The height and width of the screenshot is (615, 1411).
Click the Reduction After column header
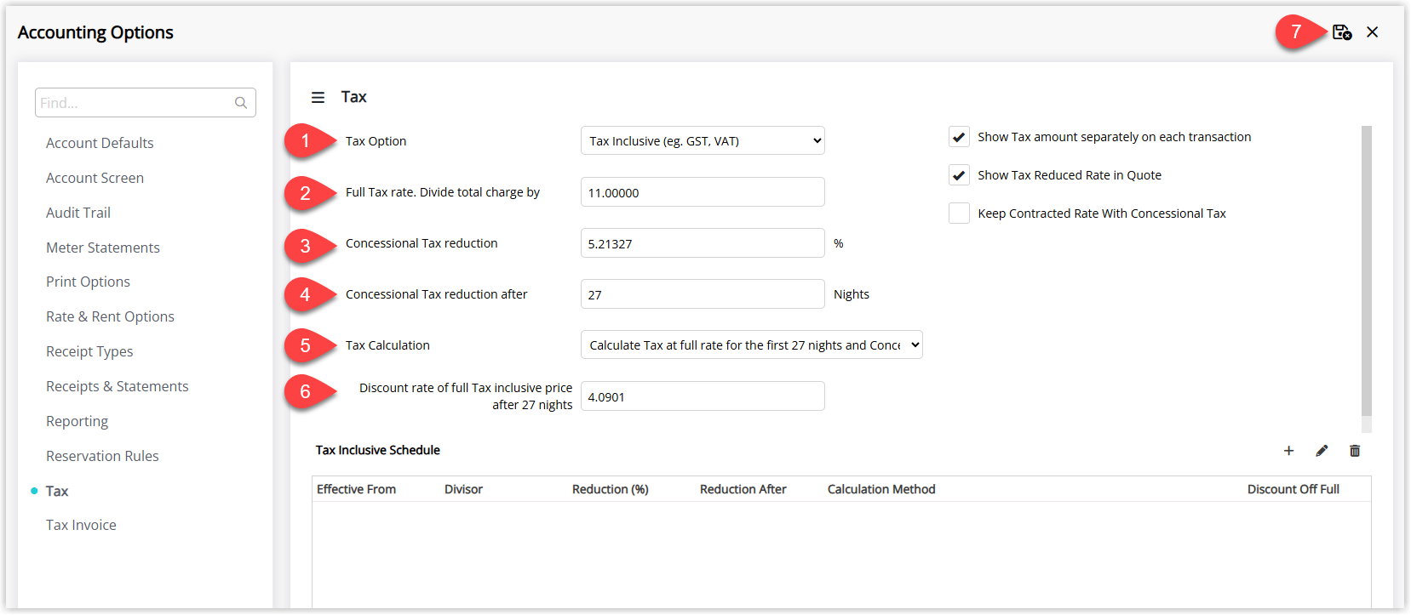[743, 489]
